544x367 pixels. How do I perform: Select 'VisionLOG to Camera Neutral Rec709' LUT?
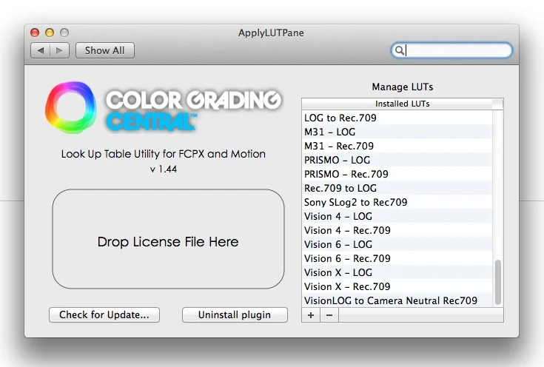tap(397, 300)
